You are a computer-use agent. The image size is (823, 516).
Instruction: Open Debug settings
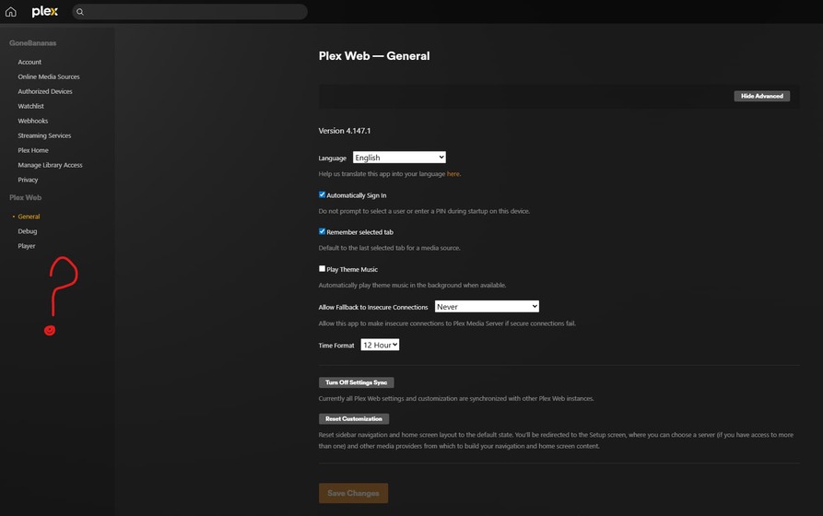[28, 231]
